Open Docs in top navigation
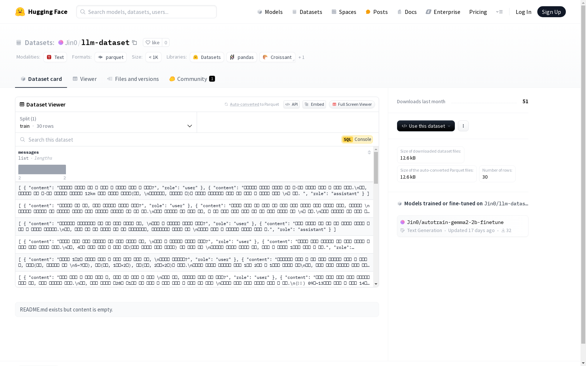This screenshot has width=586, height=366. click(x=407, y=12)
